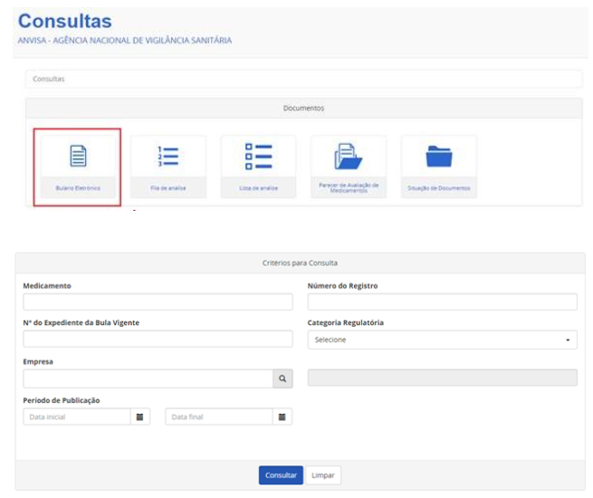
Task: Open the Data final calendar picker
Action: (282, 417)
